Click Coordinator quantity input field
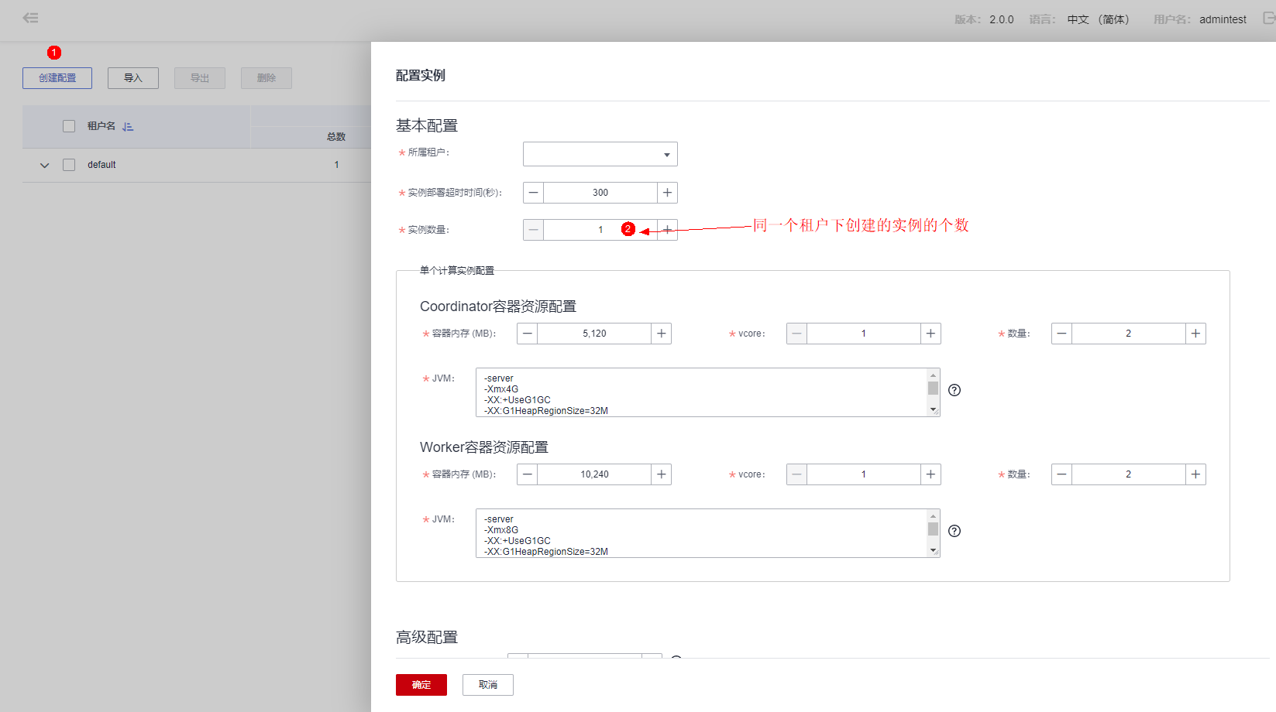Viewport: 1276px width, 712px height. coord(1129,334)
